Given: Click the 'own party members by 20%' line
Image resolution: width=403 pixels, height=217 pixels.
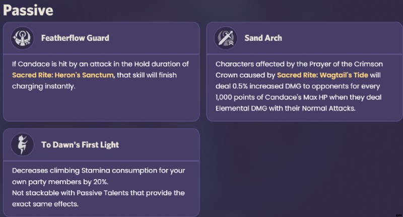Looking at the screenshot, I should (60, 182).
